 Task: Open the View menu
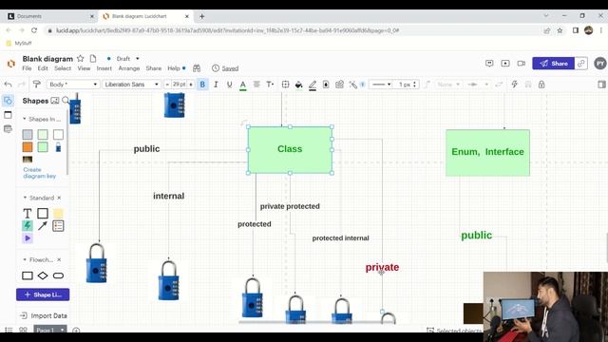[x=84, y=68]
